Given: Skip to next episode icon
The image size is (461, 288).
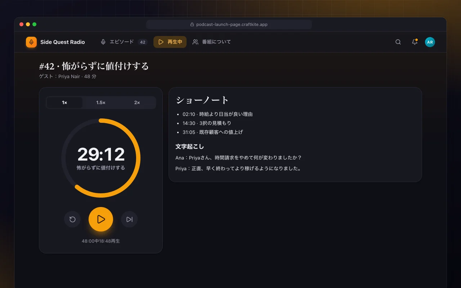Looking at the screenshot, I should (x=129, y=219).
